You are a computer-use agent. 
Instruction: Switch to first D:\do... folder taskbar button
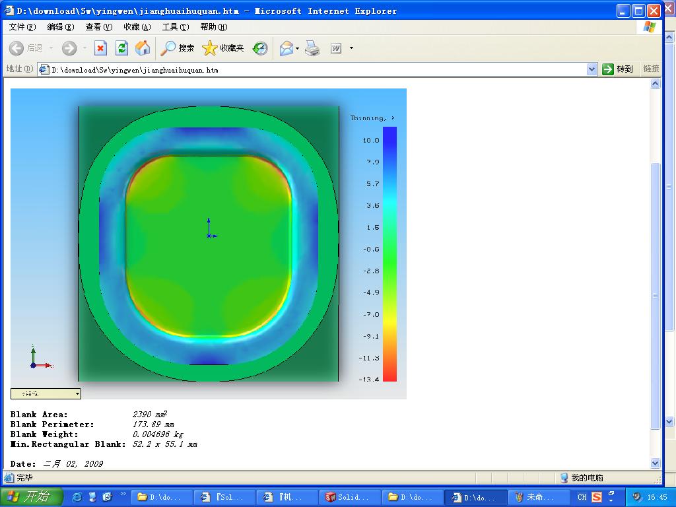161,497
